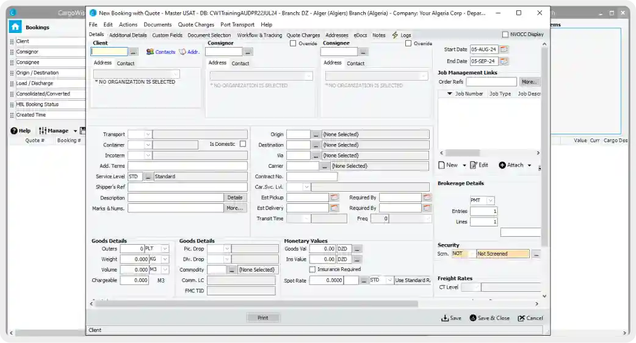The height and width of the screenshot is (343, 636).
Task: Click the Attach plus icon
Action: click(x=502, y=165)
